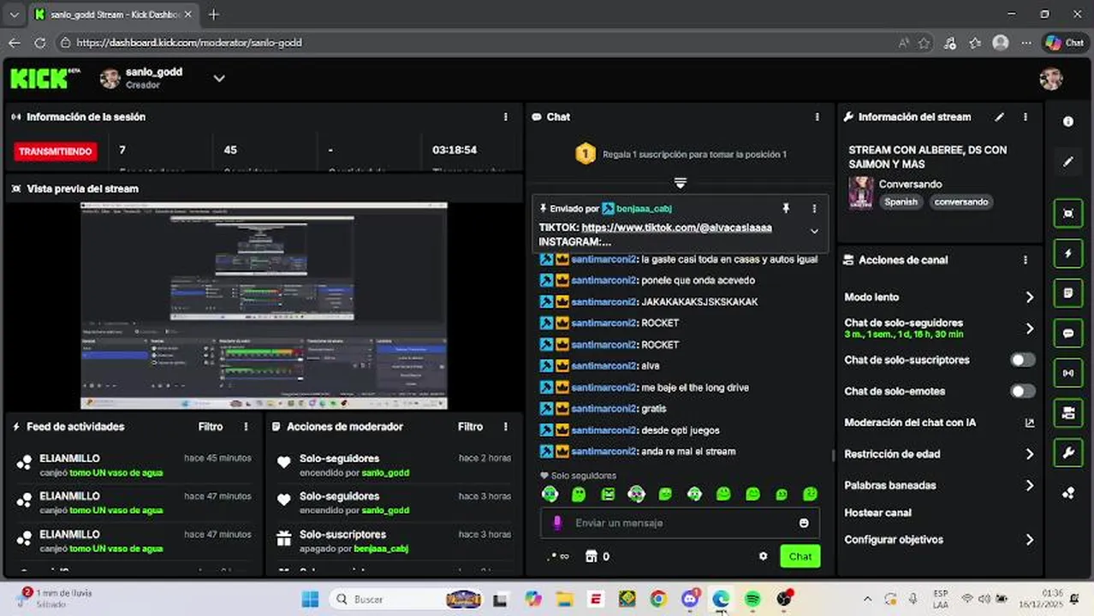Open Configurar objetivos settings arrow
The height and width of the screenshot is (616, 1094).
1030,540
